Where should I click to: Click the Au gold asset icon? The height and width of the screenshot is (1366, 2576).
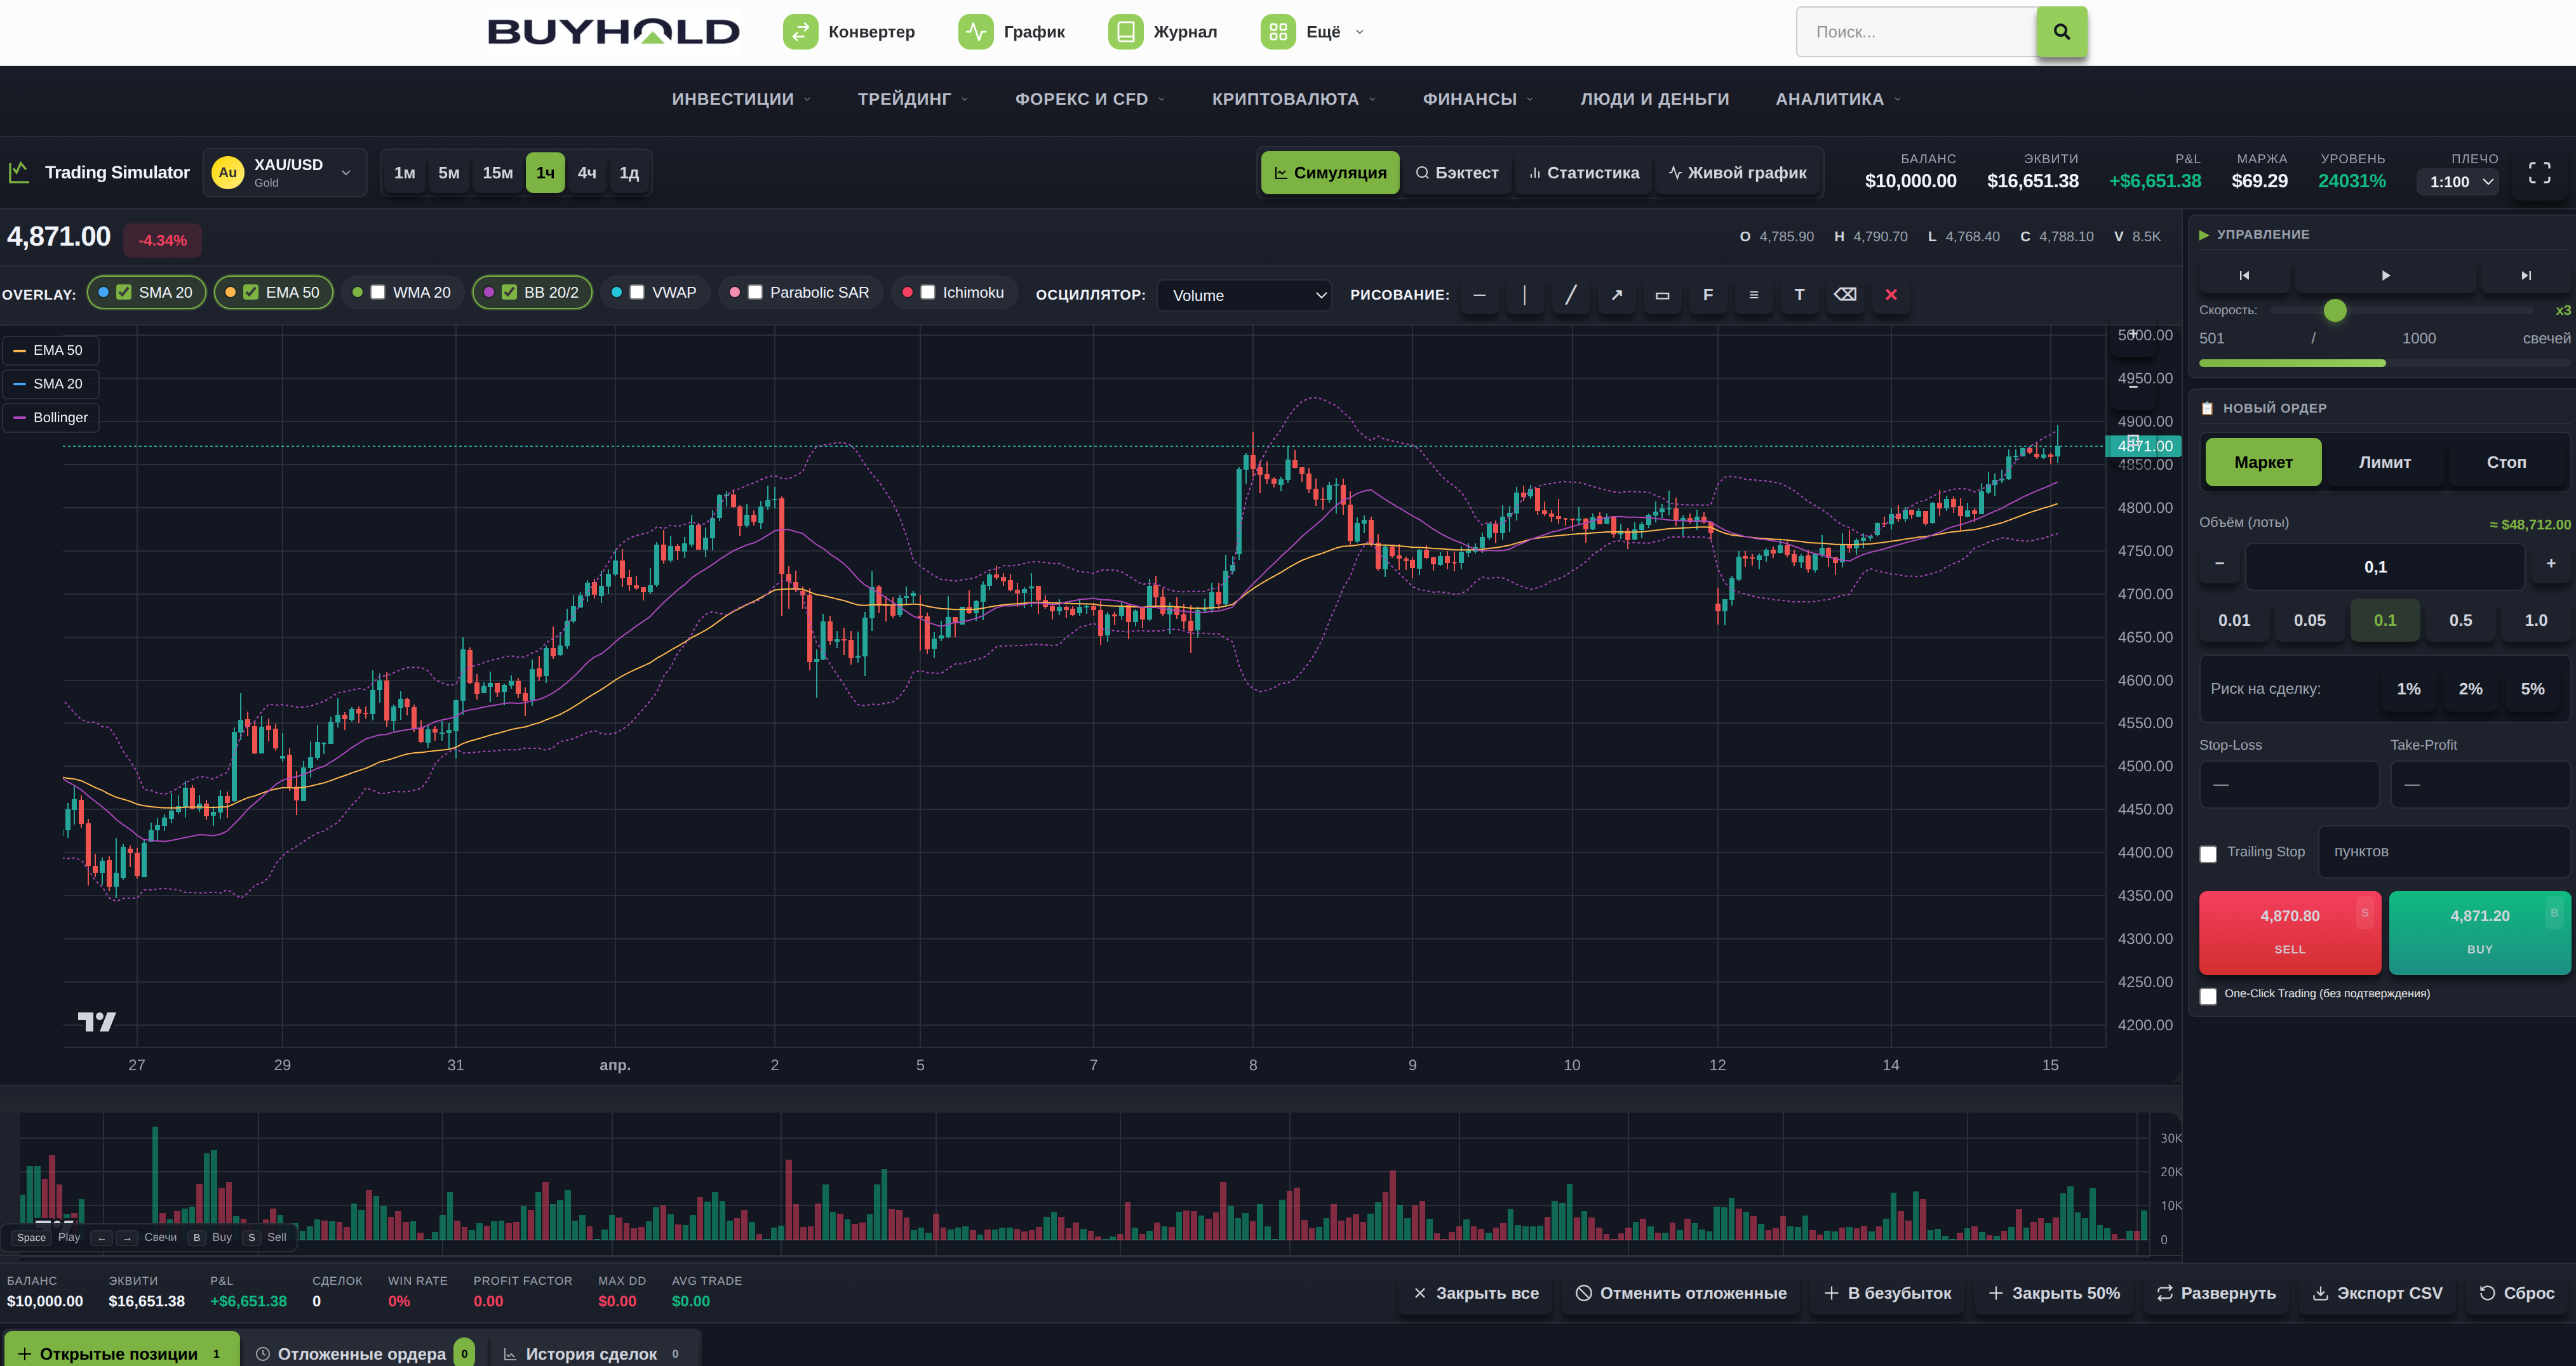click(x=228, y=173)
